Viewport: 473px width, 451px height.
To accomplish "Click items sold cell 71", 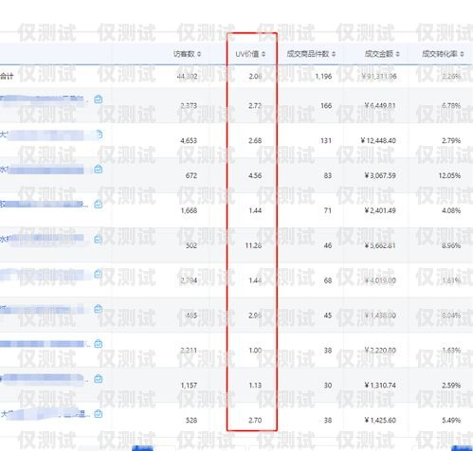I will pyautogui.click(x=328, y=210).
